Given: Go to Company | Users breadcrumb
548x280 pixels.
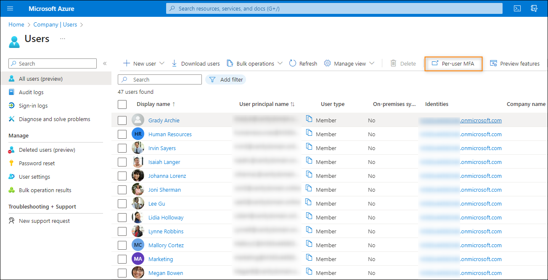Looking at the screenshot, I should click(55, 24).
